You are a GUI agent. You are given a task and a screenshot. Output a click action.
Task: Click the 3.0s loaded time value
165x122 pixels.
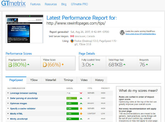pyautogui.click(x=86, y=65)
